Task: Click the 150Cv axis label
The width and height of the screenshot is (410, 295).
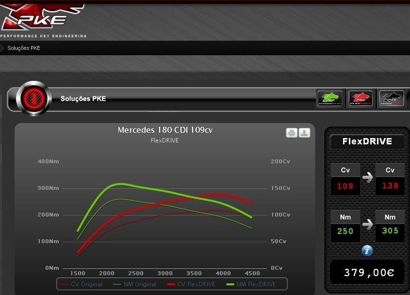Action: 280,188
